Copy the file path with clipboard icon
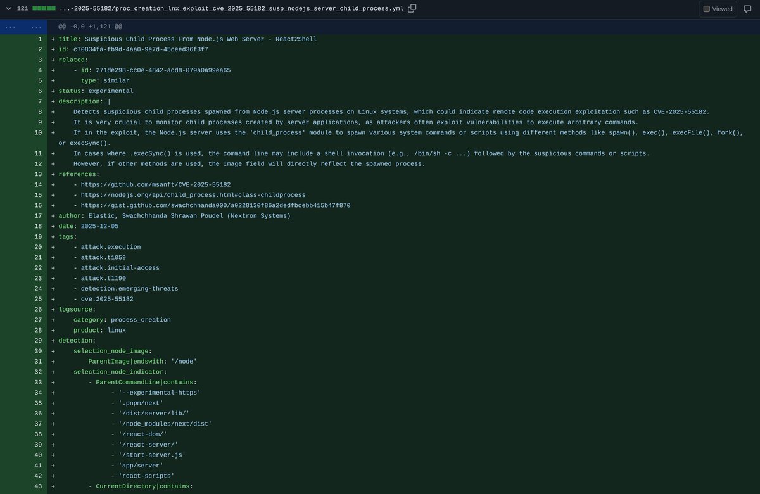 click(x=412, y=8)
